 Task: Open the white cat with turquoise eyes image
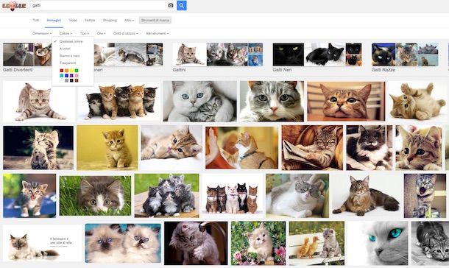point(378,243)
